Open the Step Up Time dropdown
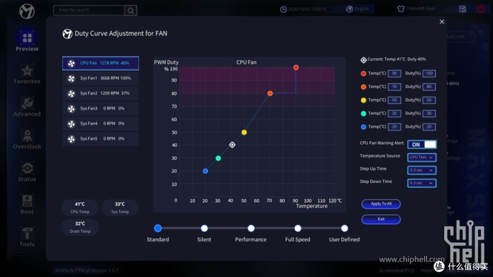This screenshot has height=277, width=493. [422, 170]
